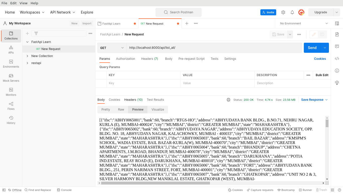Open API Network dropdown menu
343x193 pixels.
click(63, 12)
